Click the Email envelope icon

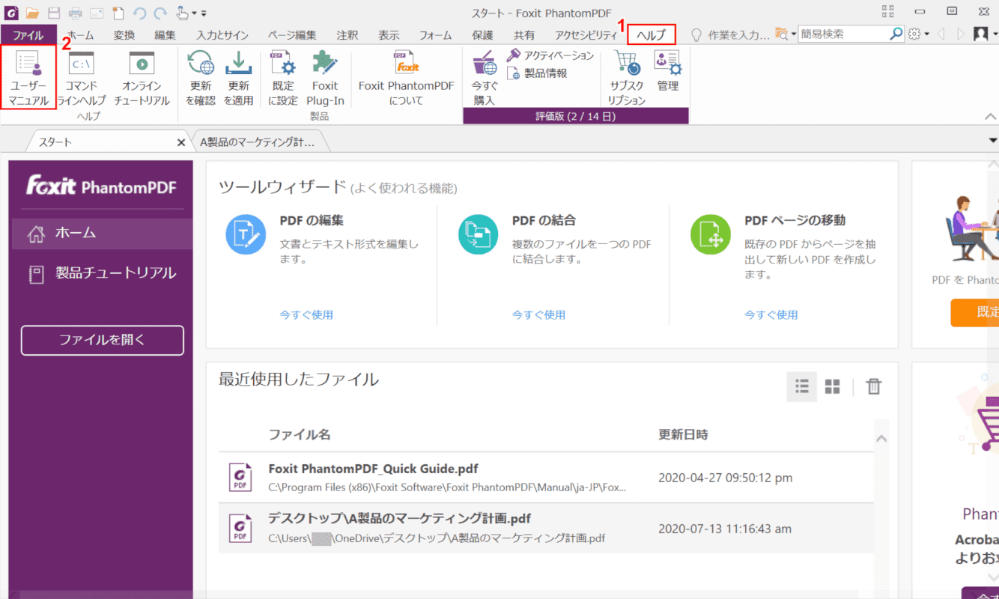click(97, 13)
